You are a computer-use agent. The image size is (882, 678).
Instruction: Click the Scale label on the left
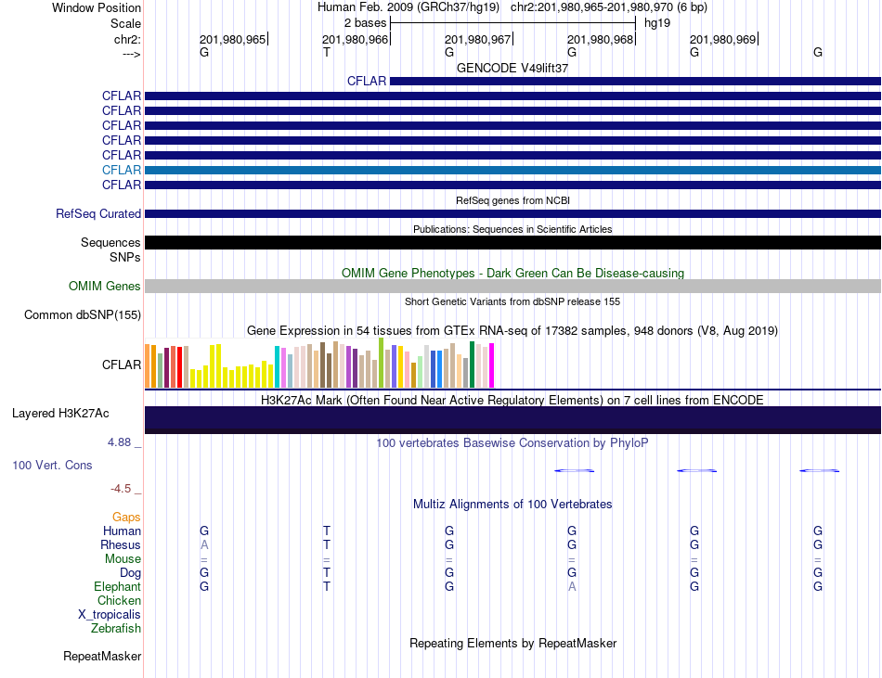pos(125,23)
